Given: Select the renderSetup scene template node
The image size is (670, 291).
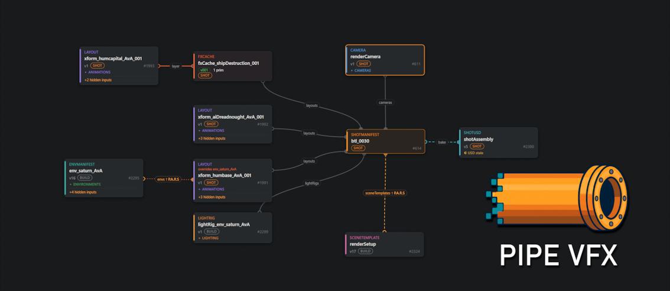Looking at the screenshot, I should pyautogui.click(x=385, y=244).
